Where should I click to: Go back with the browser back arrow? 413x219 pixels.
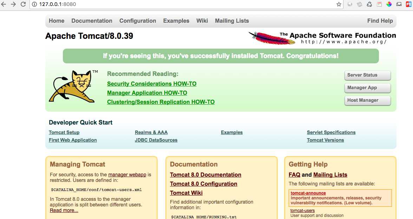point(4,4)
